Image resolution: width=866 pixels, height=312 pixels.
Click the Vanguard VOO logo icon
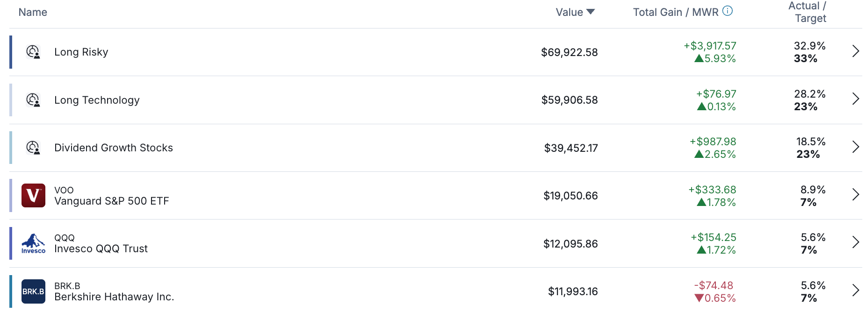point(33,195)
